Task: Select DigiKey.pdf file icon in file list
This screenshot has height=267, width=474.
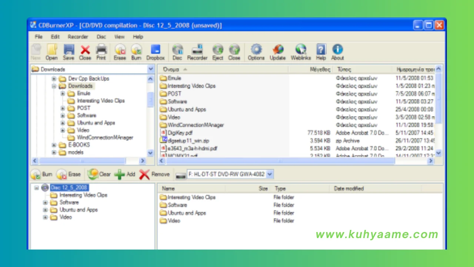Action: (x=163, y=133)
